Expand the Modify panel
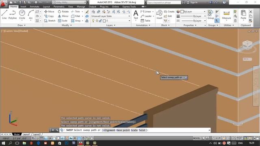Screen dimensions: 260x146 pyautogui.click(x=67, y=25)
